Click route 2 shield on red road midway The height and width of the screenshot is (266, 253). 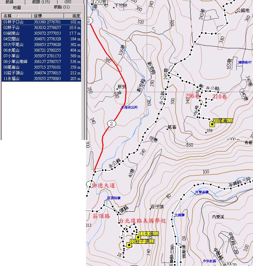click(x=111, y=123)
